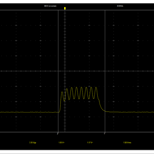Viewport: 154px width, 154px height.
Task: Click the yellow trigger position marker
Action: (65, 8)
